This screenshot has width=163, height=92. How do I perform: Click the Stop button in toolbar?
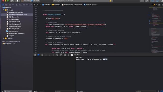point(18,1)
